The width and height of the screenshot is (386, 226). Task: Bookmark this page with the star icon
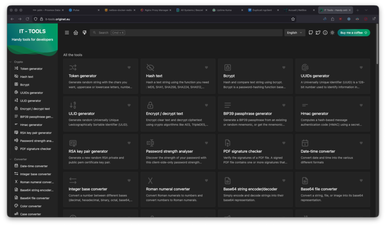click(x=293, y=19)
